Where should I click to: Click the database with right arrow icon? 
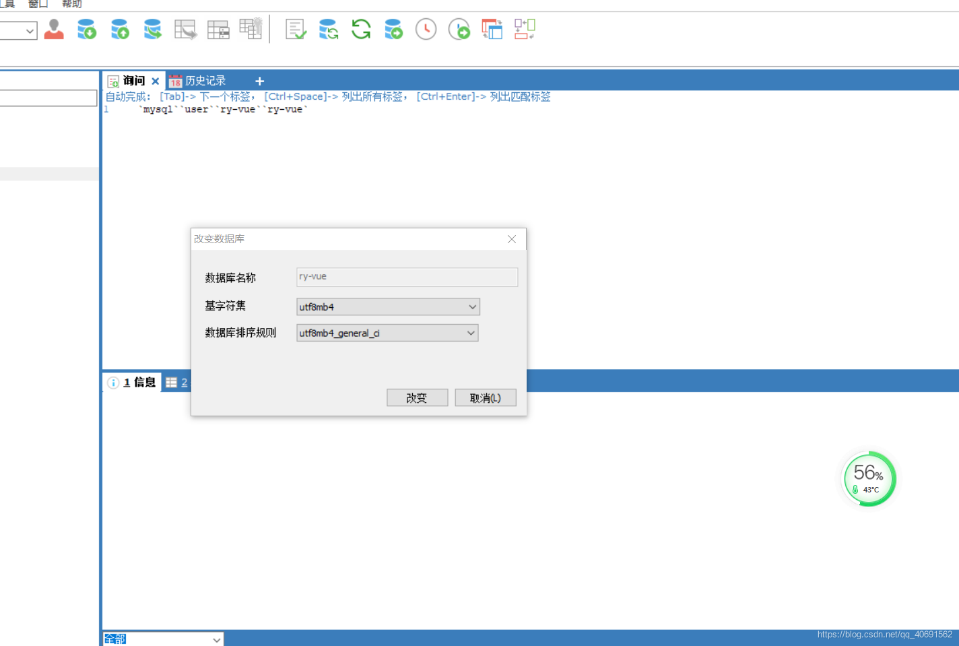pyautogui.click(x=393, y=30)
